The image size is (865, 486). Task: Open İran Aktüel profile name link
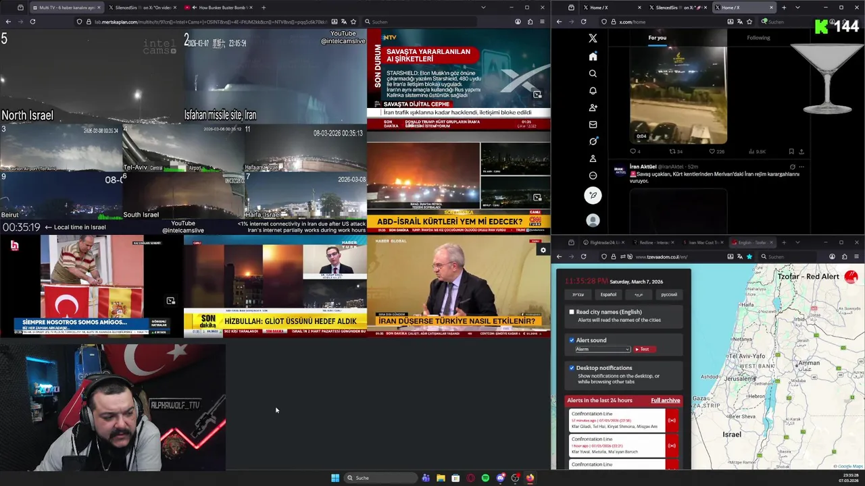[x=643, y=167]
